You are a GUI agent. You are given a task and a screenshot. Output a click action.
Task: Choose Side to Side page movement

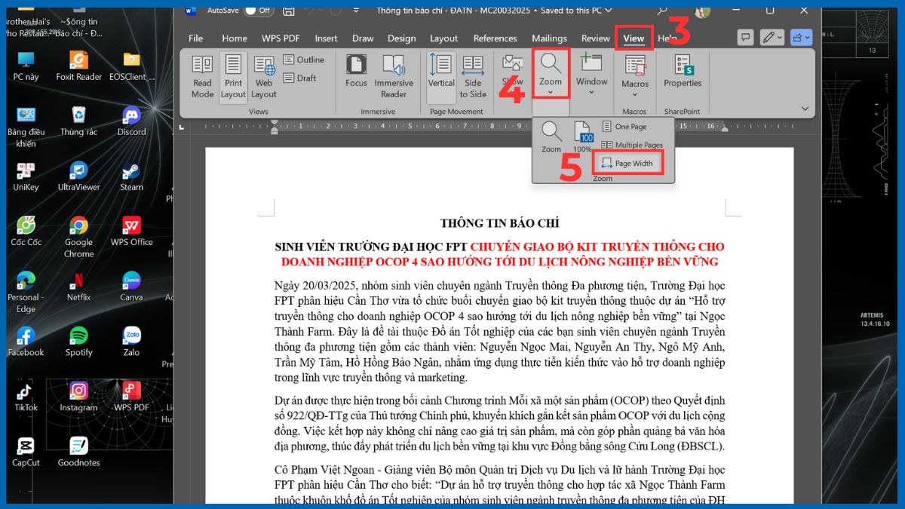click(472, 75)
